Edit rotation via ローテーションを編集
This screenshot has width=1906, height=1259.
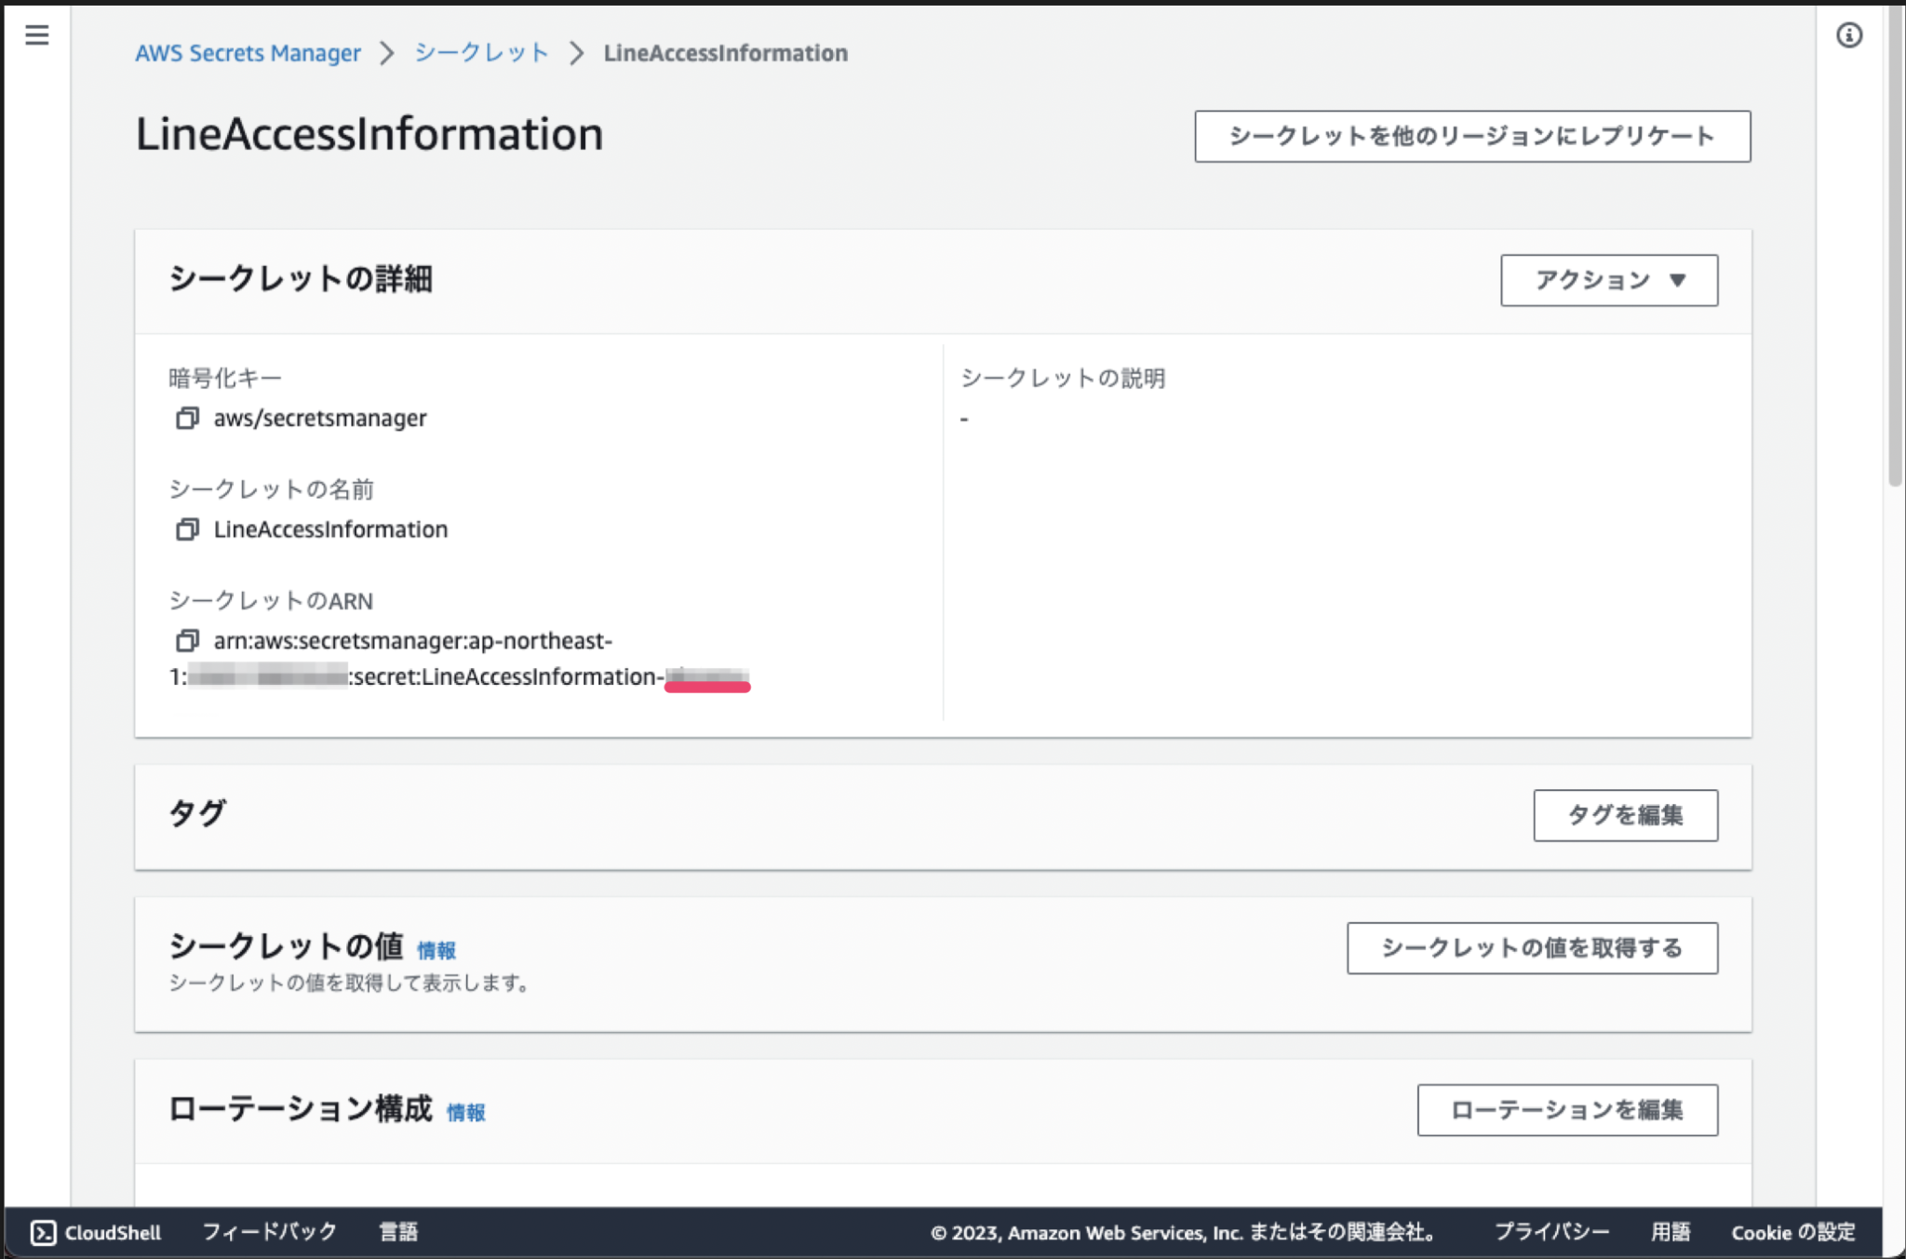(1567, 1109)
